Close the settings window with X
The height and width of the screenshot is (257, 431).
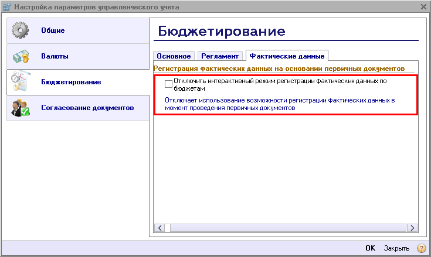click(x=423, y=7)
